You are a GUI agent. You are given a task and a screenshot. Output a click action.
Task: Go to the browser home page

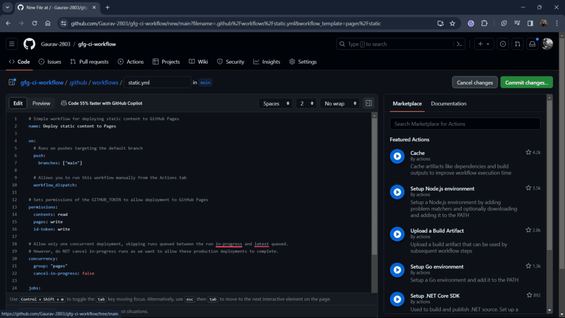[47, 23]
